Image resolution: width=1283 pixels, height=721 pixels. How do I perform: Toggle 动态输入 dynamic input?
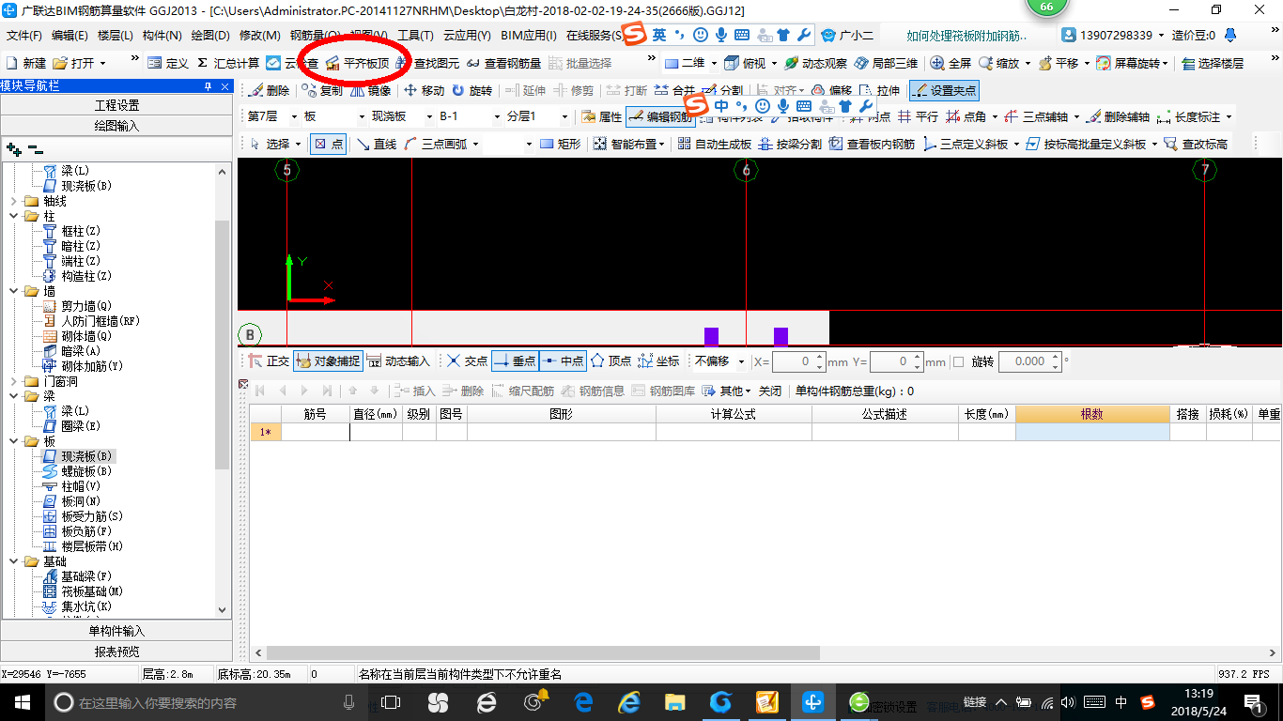398,360
